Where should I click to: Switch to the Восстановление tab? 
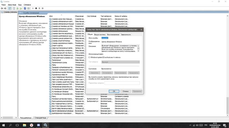pyautogui.click(x=113, y=34)
